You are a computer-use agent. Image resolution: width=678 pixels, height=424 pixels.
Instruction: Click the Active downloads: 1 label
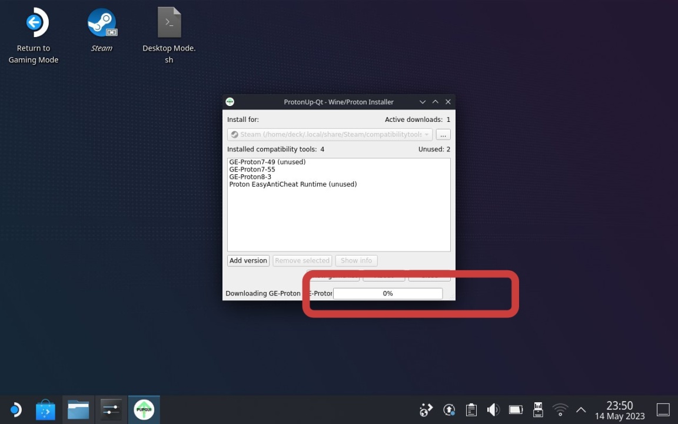417,120
